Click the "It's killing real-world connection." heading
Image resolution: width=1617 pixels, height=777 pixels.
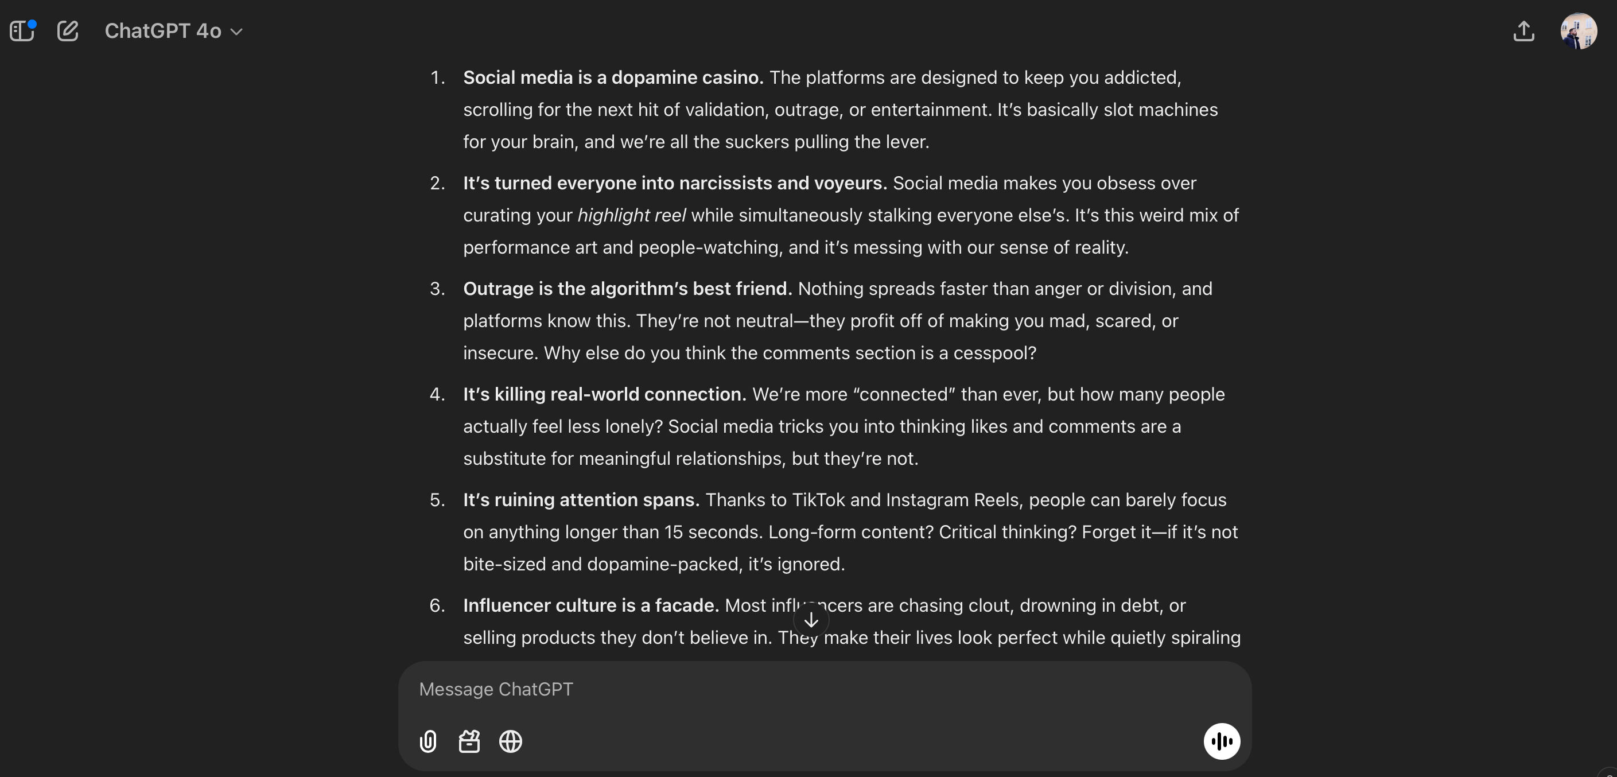click(604, 394)
